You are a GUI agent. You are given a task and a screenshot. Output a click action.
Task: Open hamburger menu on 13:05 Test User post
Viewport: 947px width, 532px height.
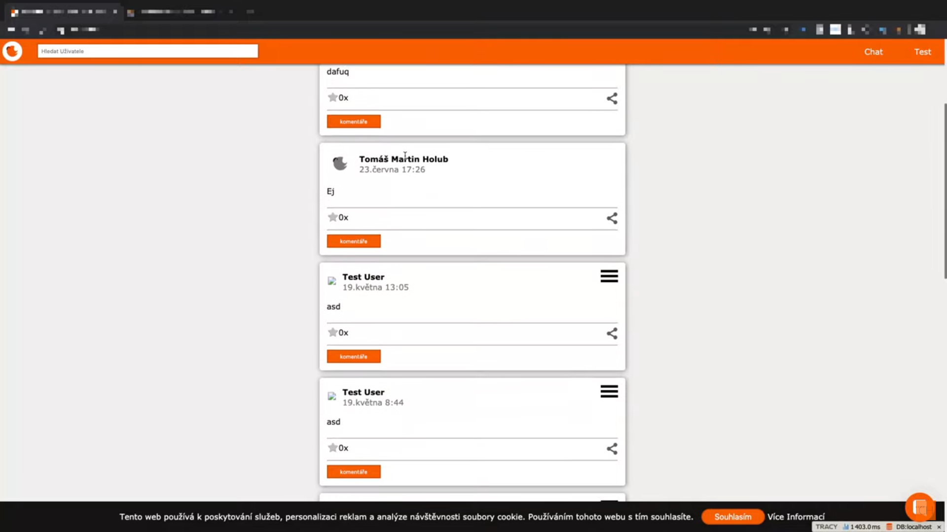tap(609, 276)
